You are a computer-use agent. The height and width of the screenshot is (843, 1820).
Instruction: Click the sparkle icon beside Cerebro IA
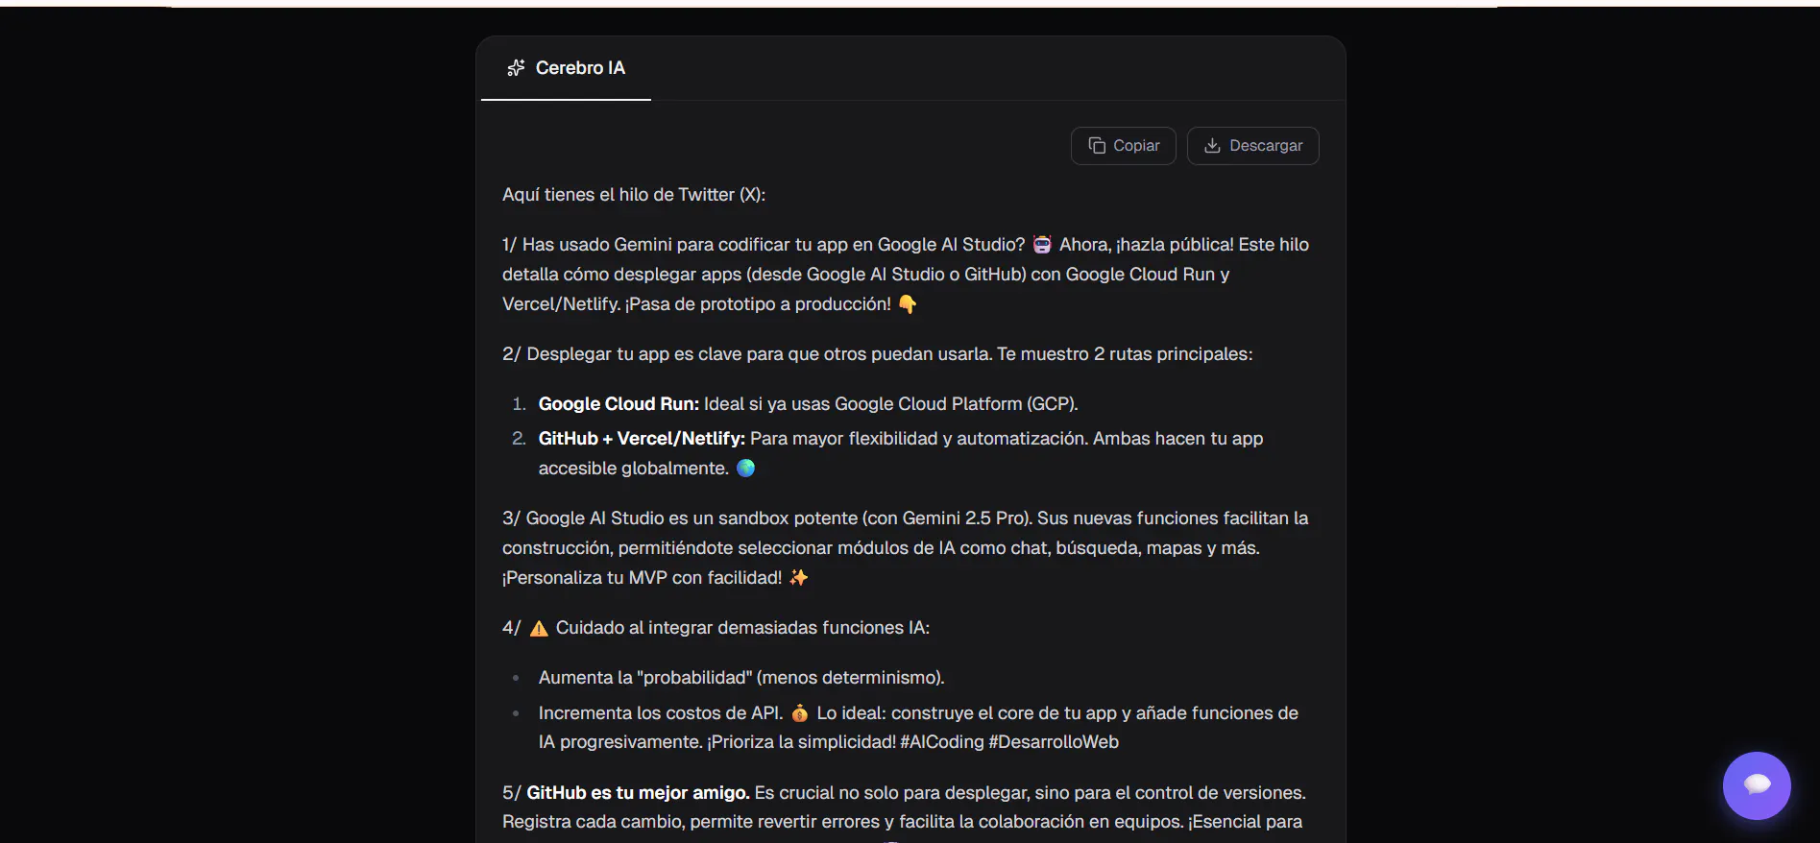[516, 68]
